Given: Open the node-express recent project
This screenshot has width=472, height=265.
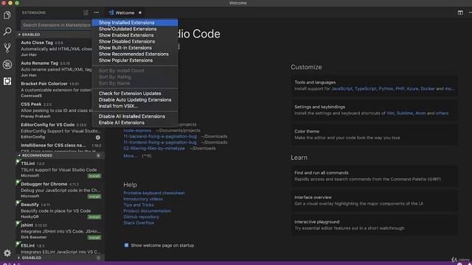Looking at the screenshot, I should (x=137, y=130).
